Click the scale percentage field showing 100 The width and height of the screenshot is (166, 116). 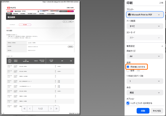pyautogui.click(x=140, y=71)
